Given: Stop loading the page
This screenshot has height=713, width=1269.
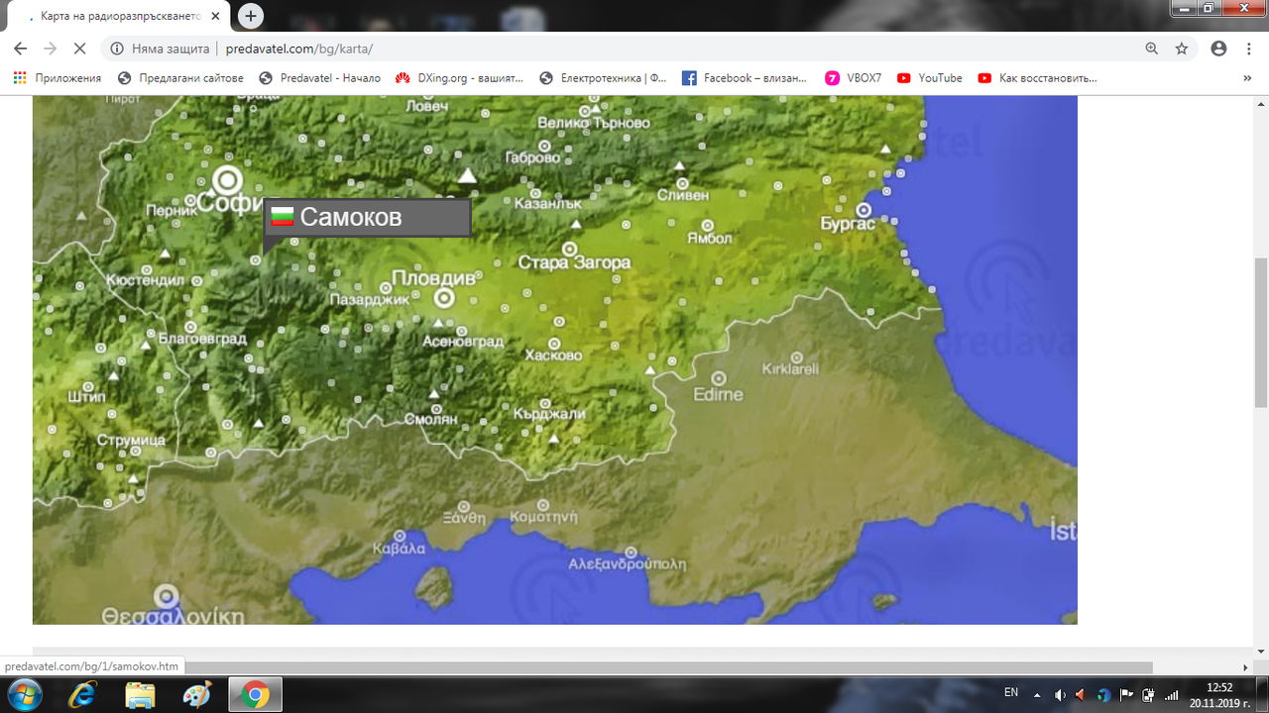Looking at the screenshot, I should [x=80, y=48].
